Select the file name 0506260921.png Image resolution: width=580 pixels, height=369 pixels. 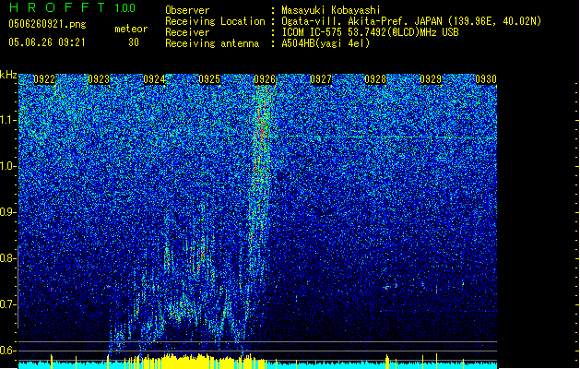[x=47, y=25]
